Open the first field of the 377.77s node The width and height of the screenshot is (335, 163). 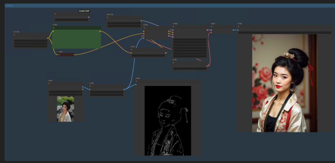[31, 41]
